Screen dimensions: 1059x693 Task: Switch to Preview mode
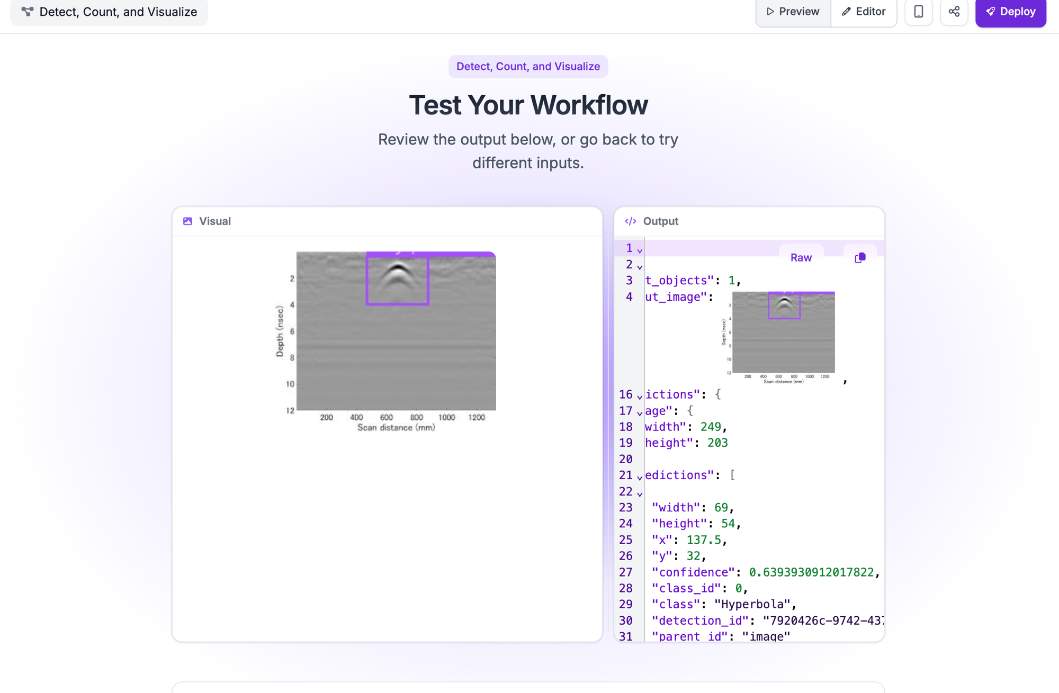click(x=793, y=12)
